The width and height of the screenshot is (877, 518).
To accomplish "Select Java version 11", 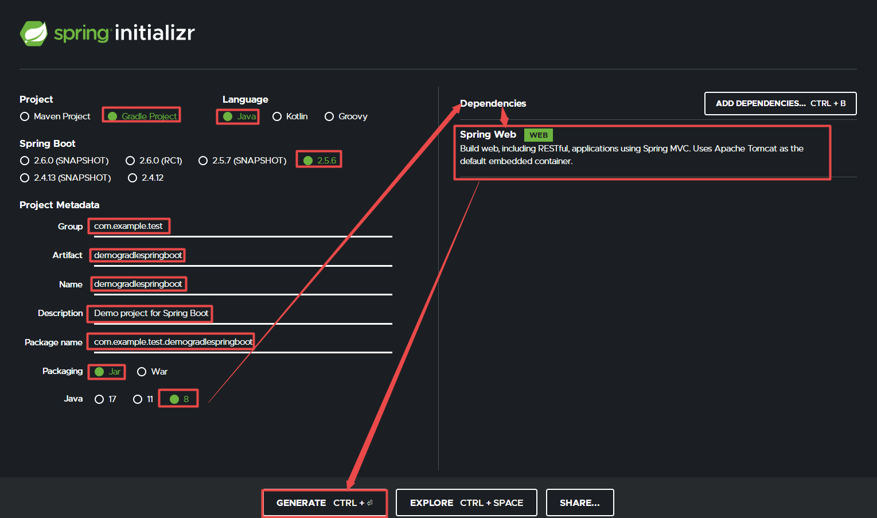I will point(143,399).
